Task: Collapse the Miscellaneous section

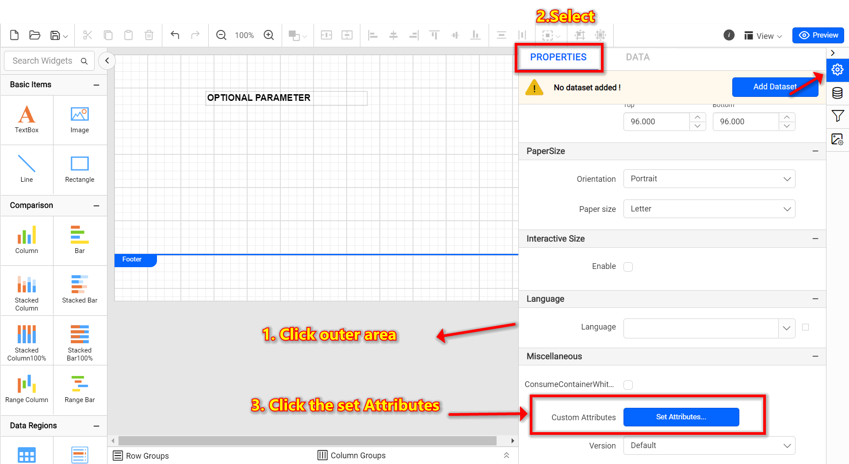Action: [815, 357]
